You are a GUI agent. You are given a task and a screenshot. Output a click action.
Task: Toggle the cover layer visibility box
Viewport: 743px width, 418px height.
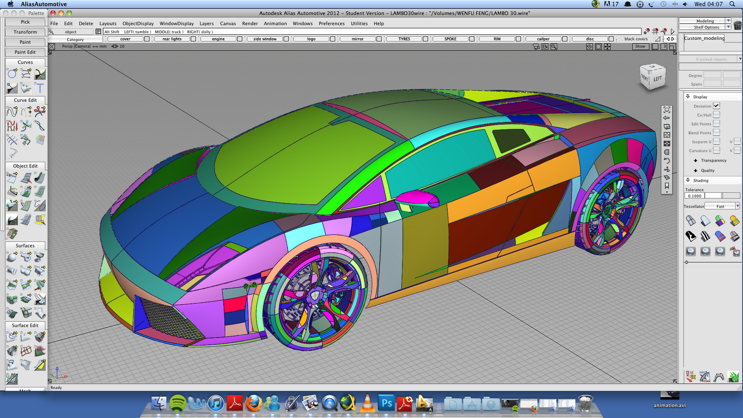click(147, 39)
